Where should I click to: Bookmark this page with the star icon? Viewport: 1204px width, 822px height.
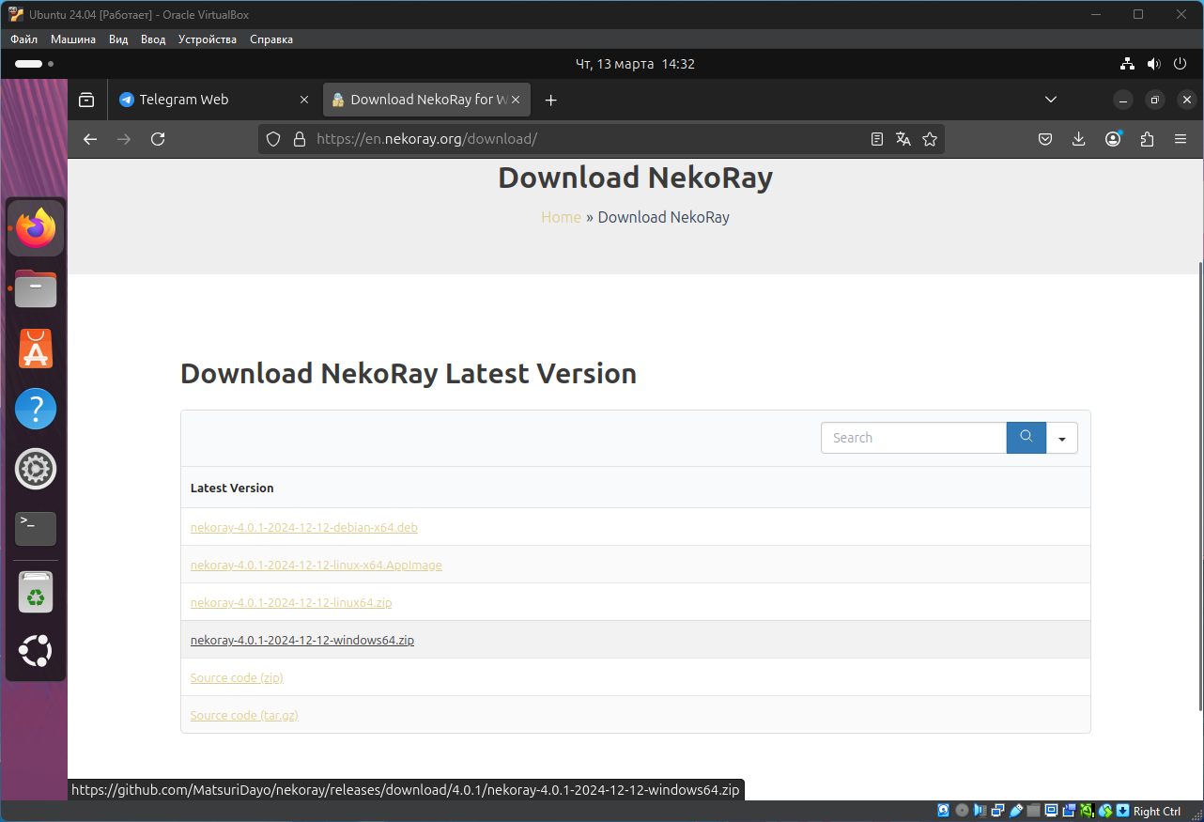coord(930,139)
